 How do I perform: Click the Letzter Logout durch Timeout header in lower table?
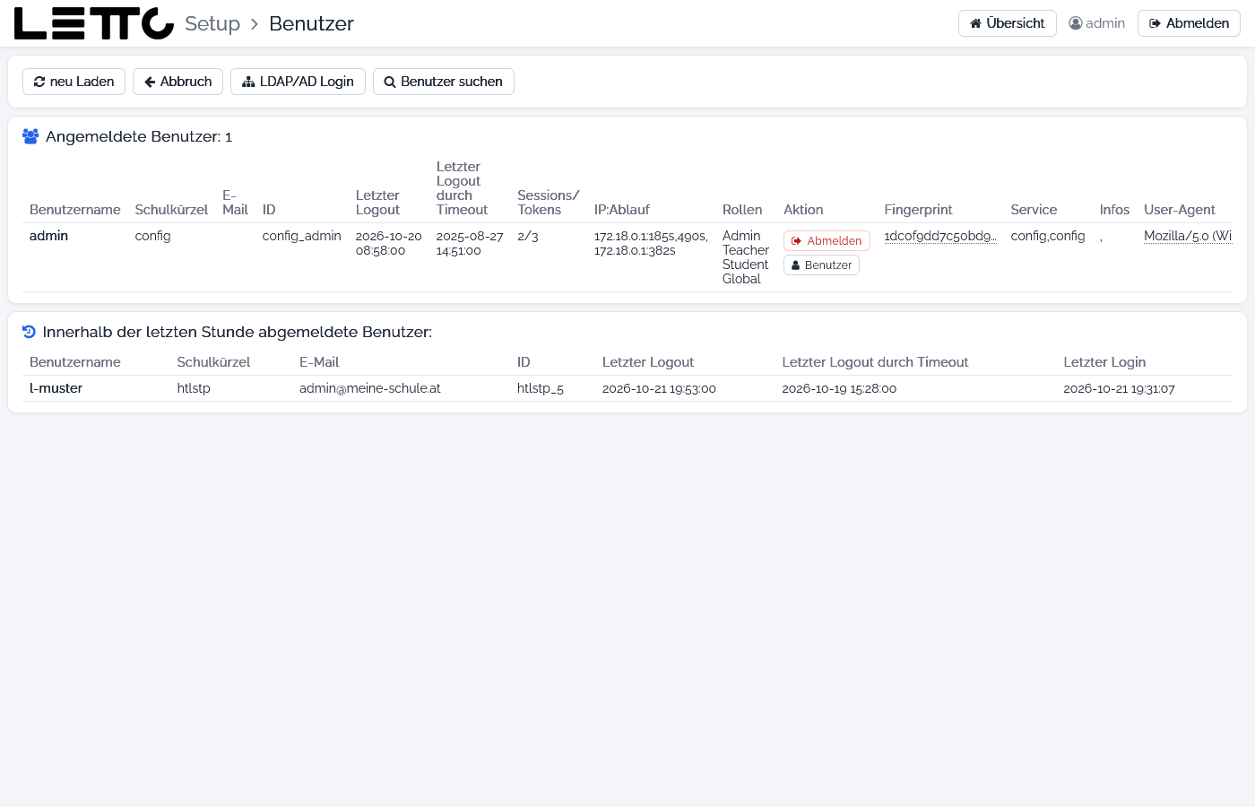[875, 362]
